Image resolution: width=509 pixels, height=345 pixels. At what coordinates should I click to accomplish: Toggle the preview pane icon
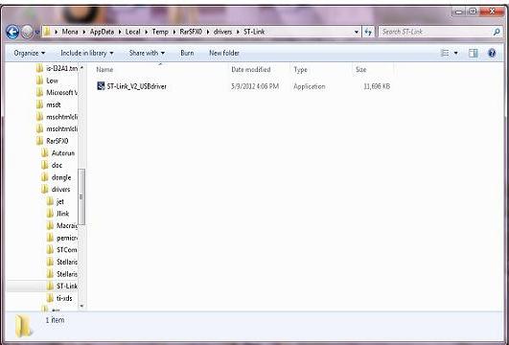pyautogui.click(x=473, y=53)
